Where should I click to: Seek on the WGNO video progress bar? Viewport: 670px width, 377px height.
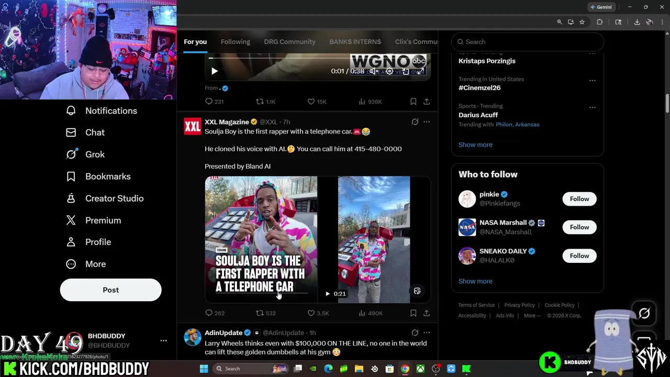tap(318, 58)
